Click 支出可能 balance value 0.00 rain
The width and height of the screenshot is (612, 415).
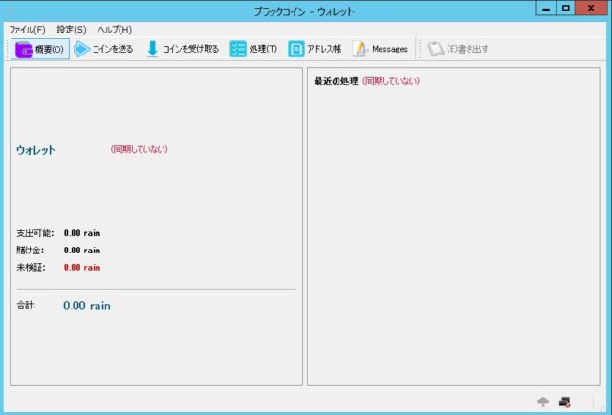click(x=82, y=233)
